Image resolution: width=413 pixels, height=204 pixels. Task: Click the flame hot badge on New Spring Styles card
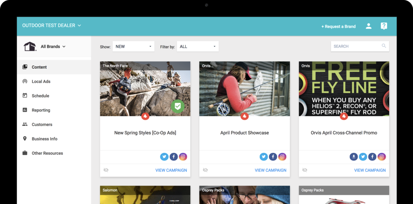pos(145,116)
